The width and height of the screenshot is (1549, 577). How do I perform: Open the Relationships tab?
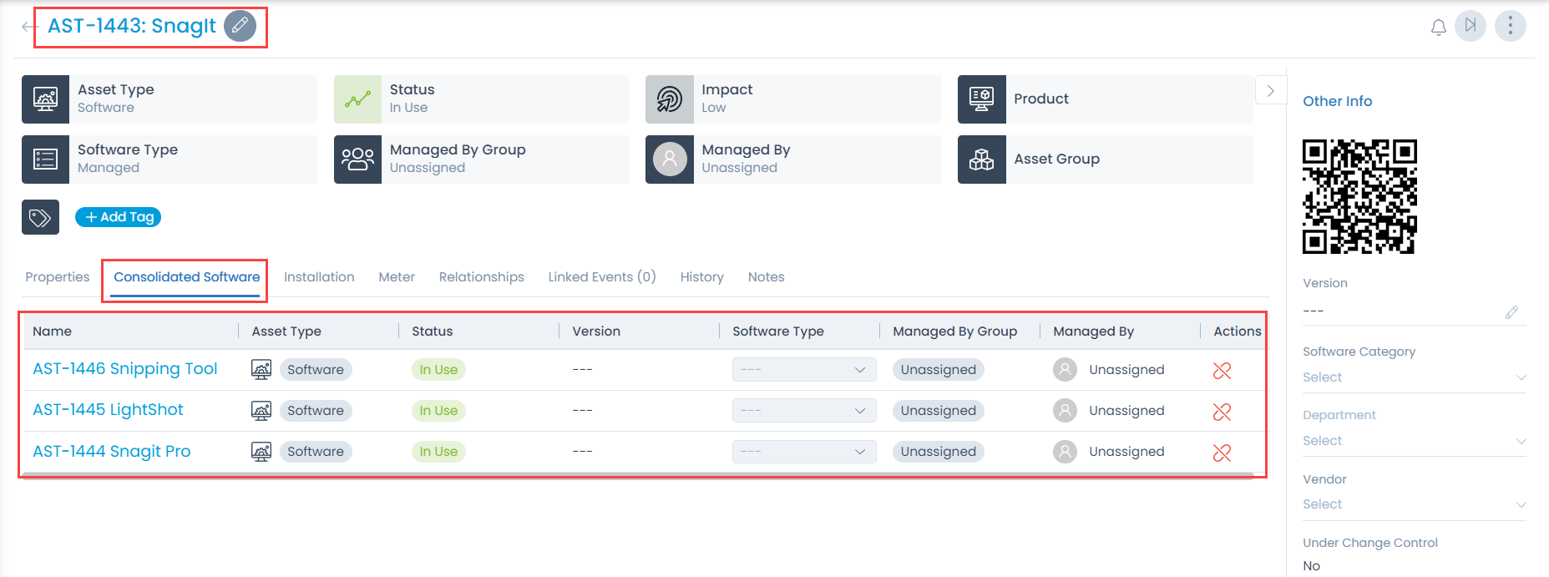click(x=482, y=277)
